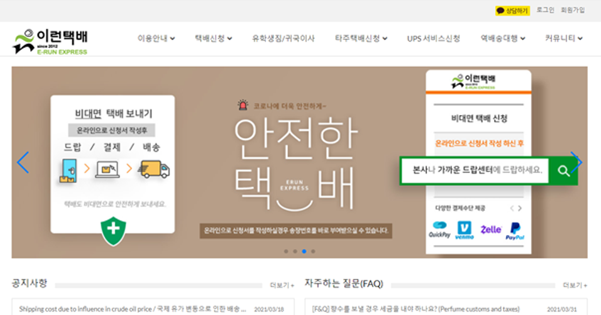Open the 유학생짐/귀국이사 menu item
601x315 pixels.
283,39
